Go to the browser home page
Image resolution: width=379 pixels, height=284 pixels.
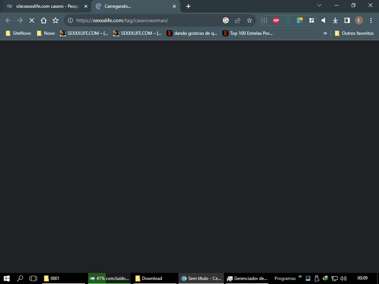coord(44,21)
